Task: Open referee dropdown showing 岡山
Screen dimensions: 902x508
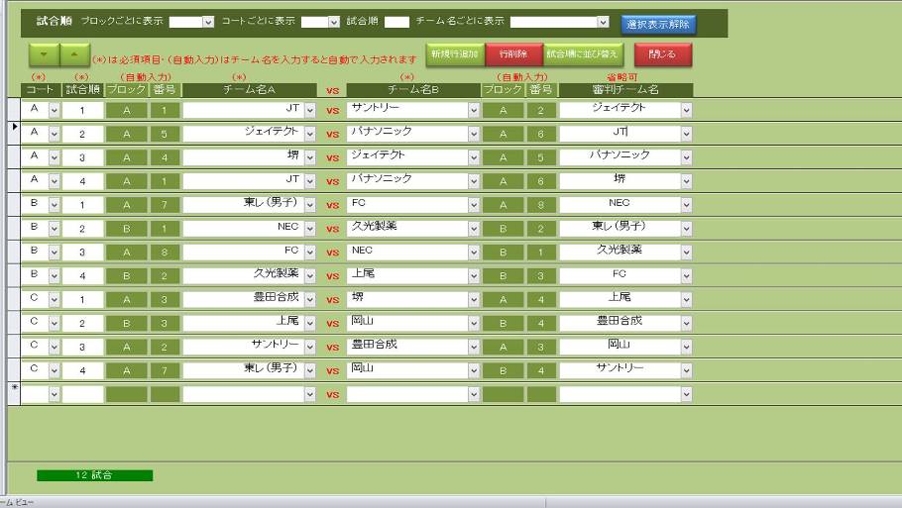Action: tap(686, 347)
